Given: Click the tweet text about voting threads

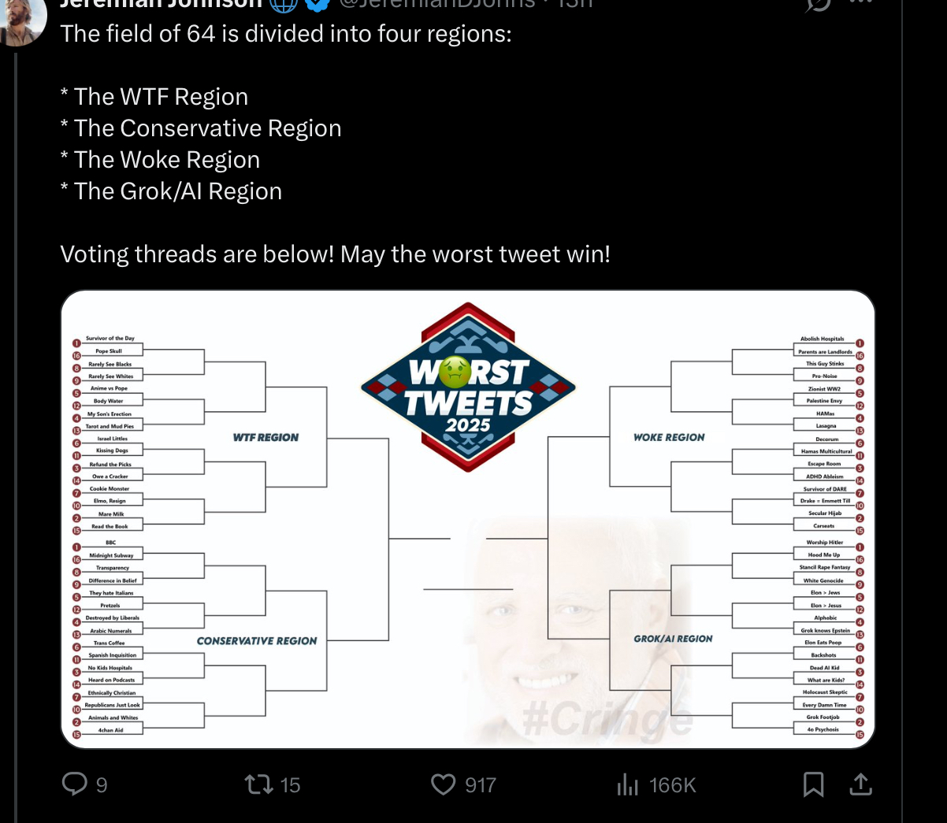Looking at the screenshot, I should pos(335,254).
